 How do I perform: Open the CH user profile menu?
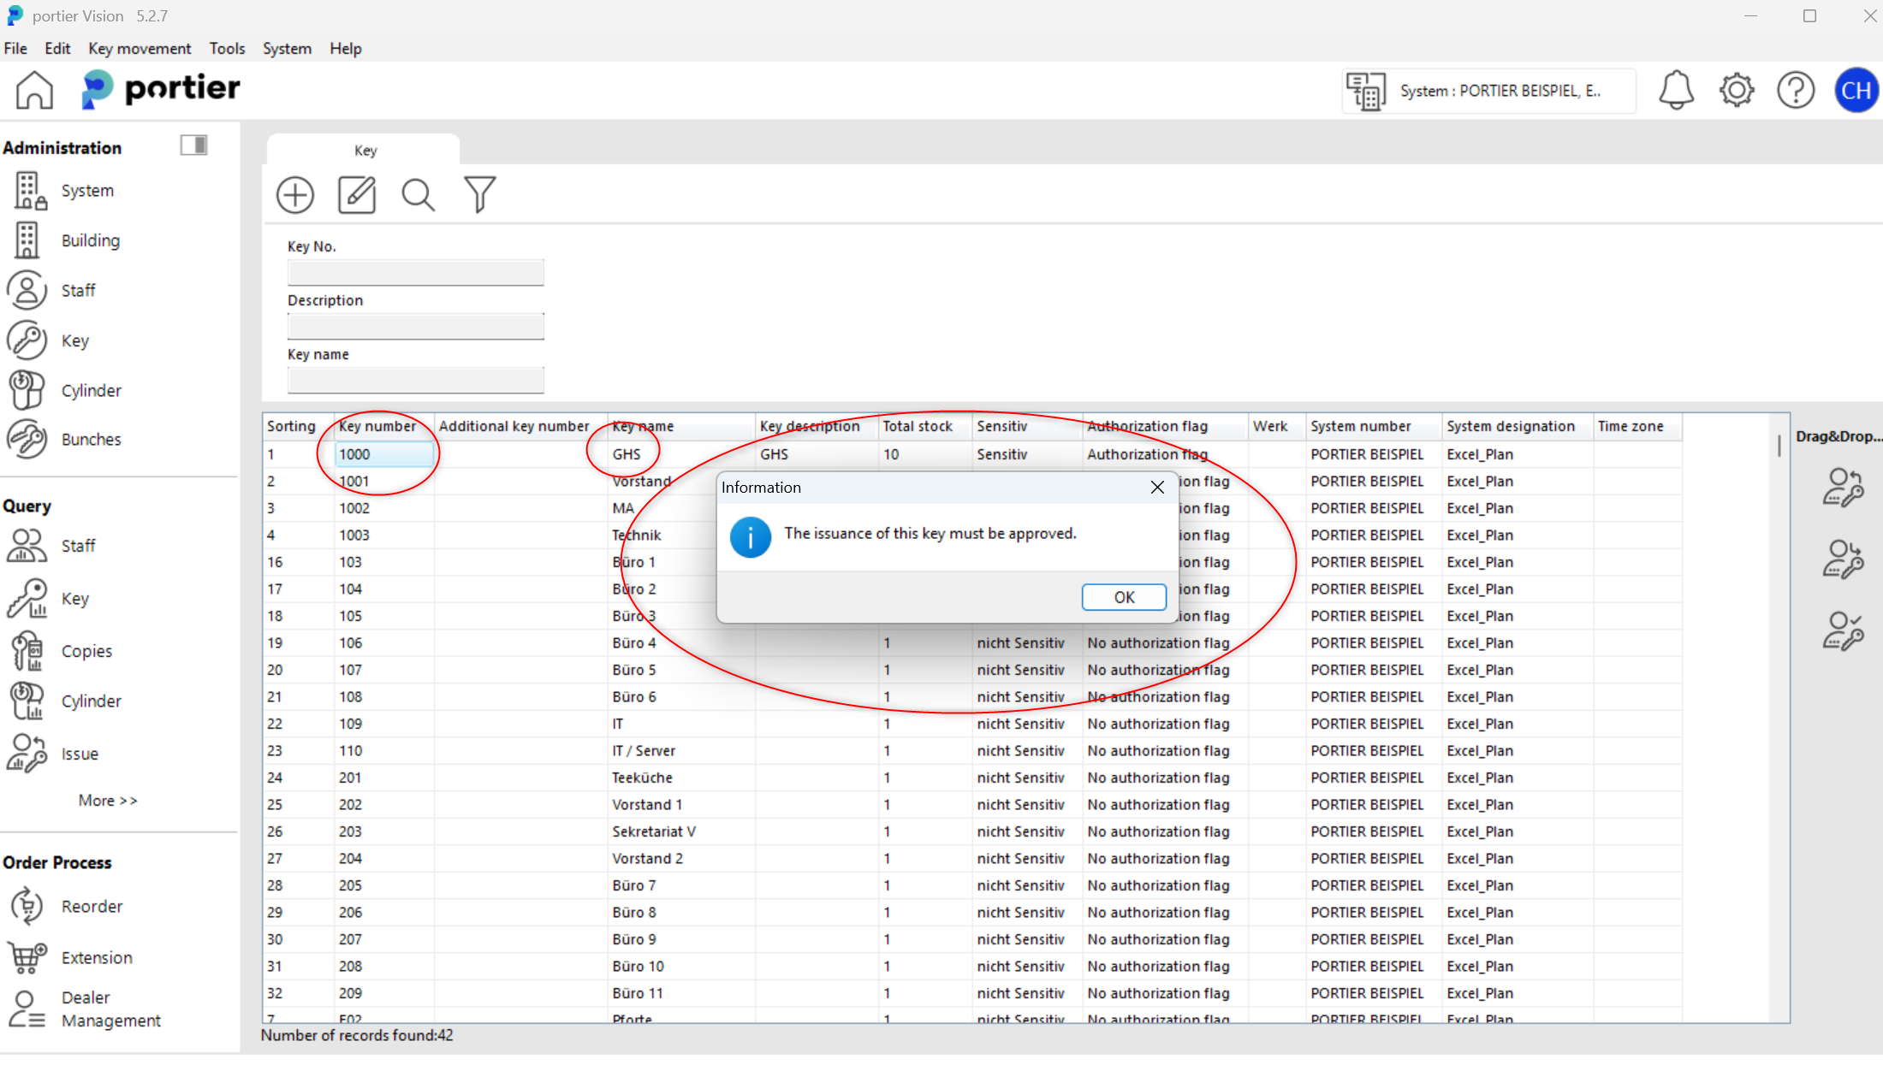pos(1856,90)
